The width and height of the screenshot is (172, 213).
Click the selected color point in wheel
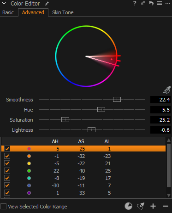coord(112,59)
